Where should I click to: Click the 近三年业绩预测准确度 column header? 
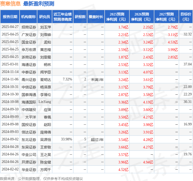click(63, 17)
